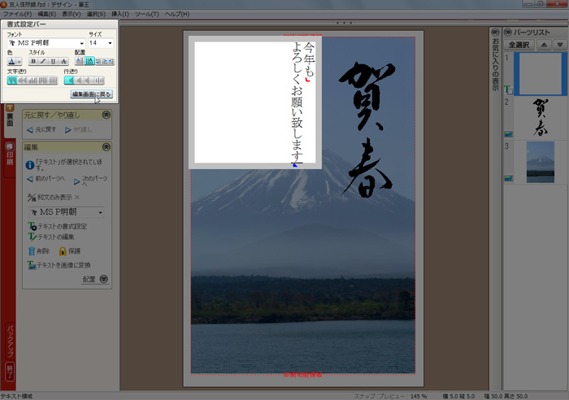Select the first character spacing option
Viewport: 569px width, 400px height.
(x=12, y=80)
